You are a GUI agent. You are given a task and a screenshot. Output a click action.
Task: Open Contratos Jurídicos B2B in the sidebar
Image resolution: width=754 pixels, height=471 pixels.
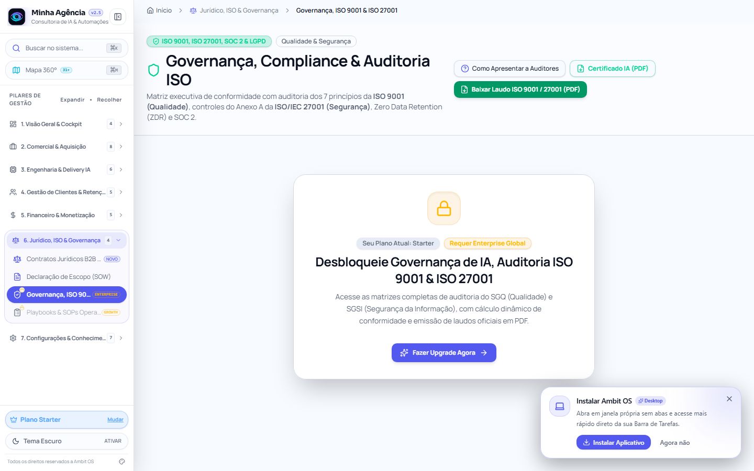[x=66, y=259]
